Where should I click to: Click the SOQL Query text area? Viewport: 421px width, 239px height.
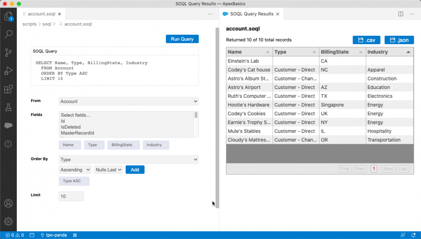115,71
